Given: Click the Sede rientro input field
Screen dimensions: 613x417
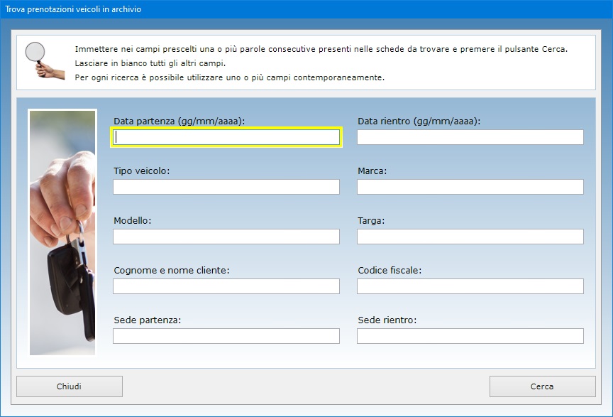Looking at the screenshot, I should click(470, 336).
